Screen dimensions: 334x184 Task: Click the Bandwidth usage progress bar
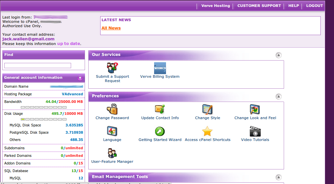(44, 107)
